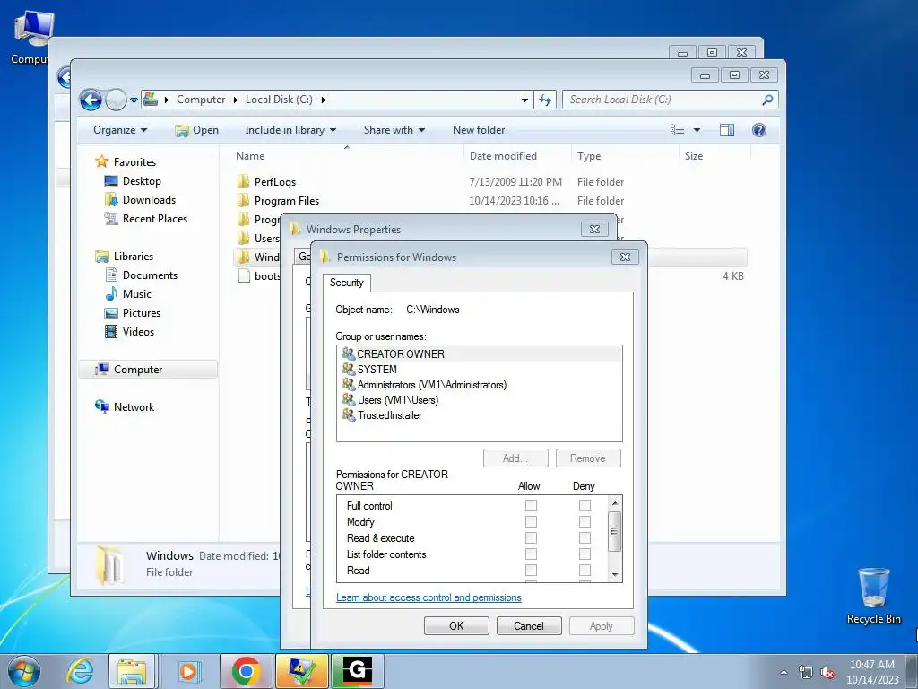The height and width of the screenshot is (689, 918).
Task: Select TrustedInstaller in the group list
Action: [x=389, y=414]
